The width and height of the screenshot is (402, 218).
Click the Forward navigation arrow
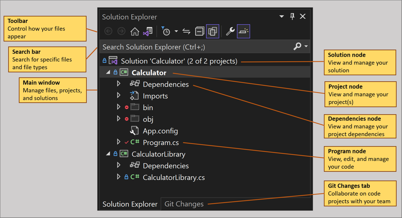coord(122,31)
